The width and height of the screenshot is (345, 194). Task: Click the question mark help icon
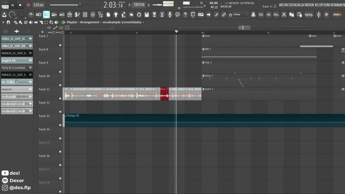tap(185, 15)
